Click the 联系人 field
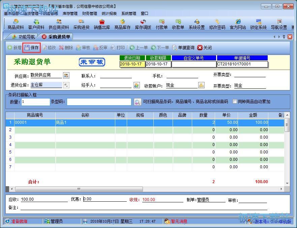 click(x=116, y=76)
